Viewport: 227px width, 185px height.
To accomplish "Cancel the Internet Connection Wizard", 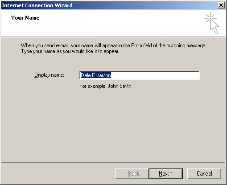I will (204, 173).
